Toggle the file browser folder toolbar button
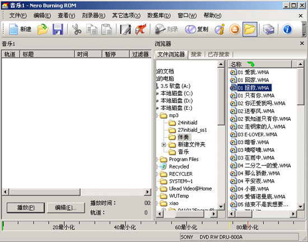The height and width of the screenshot is (242, 308). 250,29
